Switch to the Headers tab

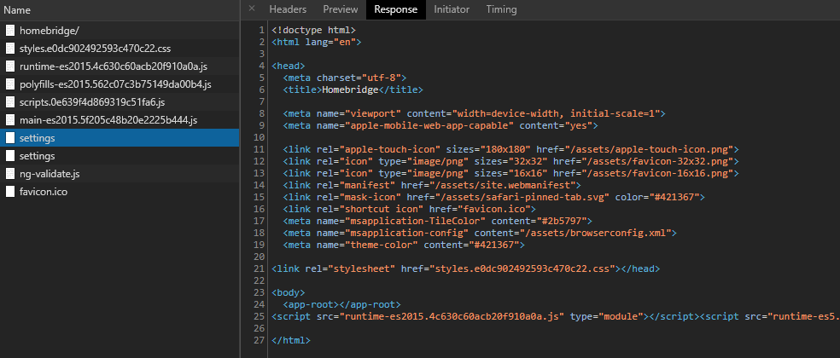tap(288, 9)
